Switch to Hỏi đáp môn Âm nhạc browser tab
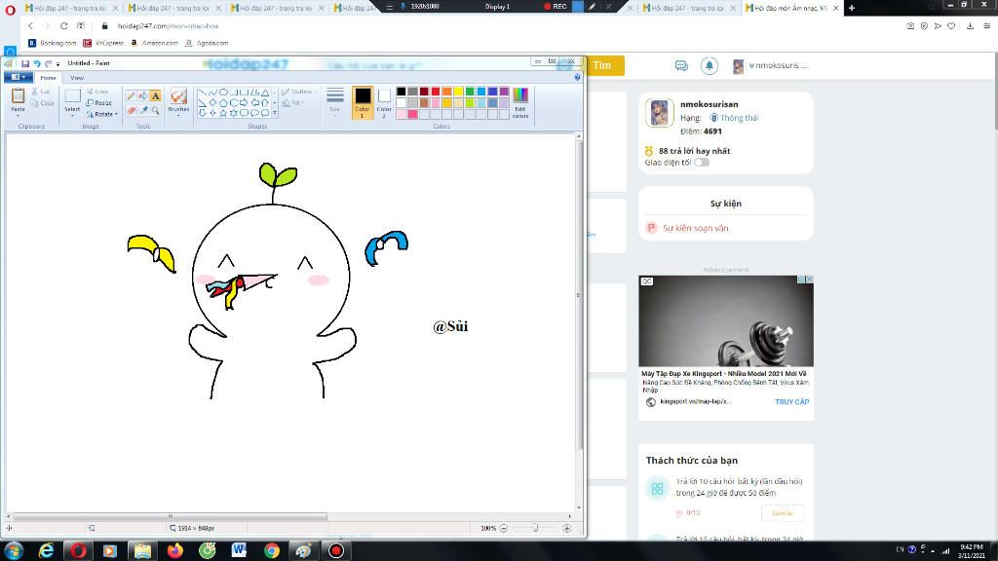The image size is (998, 561). click(791, 8)
